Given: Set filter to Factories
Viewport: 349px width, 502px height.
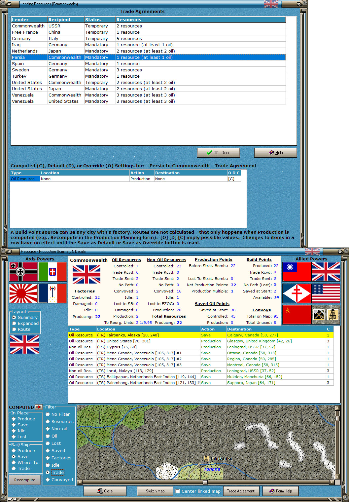Looking at the screenshot, I should (x=58, y=458).
